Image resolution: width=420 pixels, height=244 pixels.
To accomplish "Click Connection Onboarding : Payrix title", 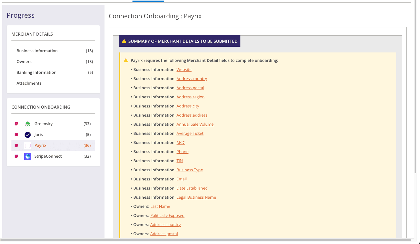I will click(155, 16).
